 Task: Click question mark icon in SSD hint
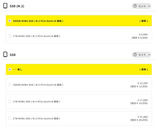[x=135, y=55]
